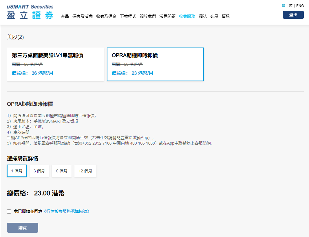Tick the 我已閱讀並同意 agreement checkbox
Image resolution: width=309 pixels, height=237 pixels.
(9, 212)
